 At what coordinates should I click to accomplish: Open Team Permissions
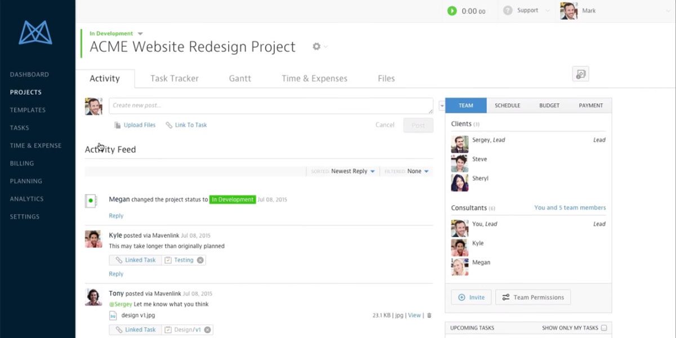tap(533, 297)
